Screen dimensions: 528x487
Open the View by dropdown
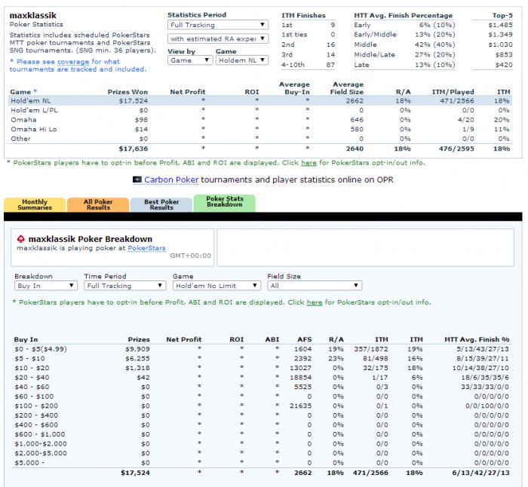pyautogui.click(x=189, y=60)
